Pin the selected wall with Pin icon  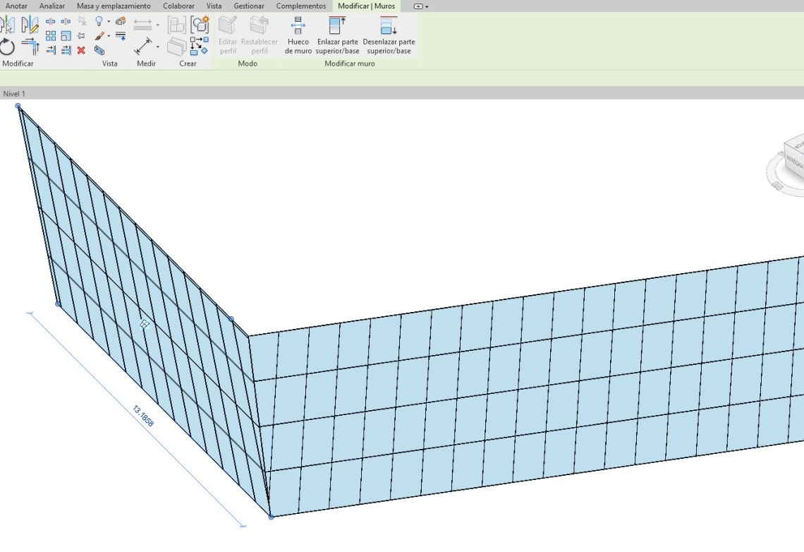(x=81, y=36)
